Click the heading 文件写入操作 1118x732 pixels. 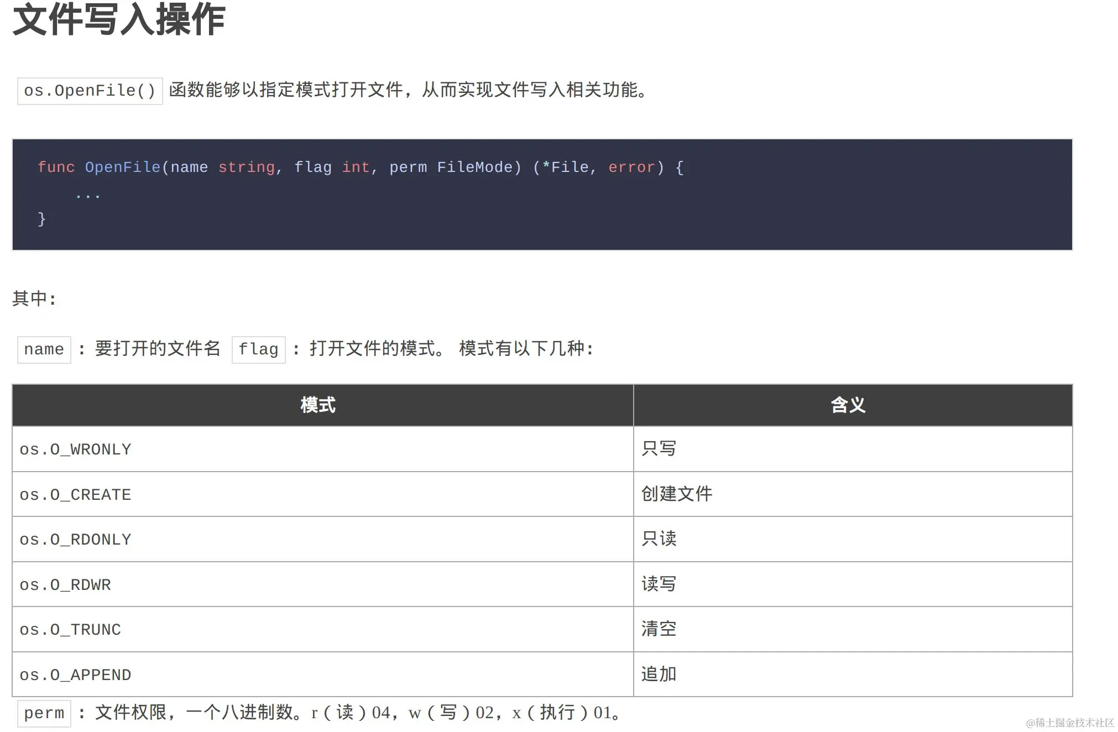119,19
